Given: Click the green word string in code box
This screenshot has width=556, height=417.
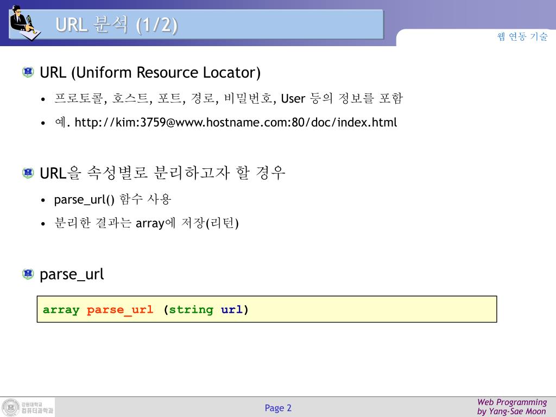Looking at the screenshot, I should [x=191, y=309].
